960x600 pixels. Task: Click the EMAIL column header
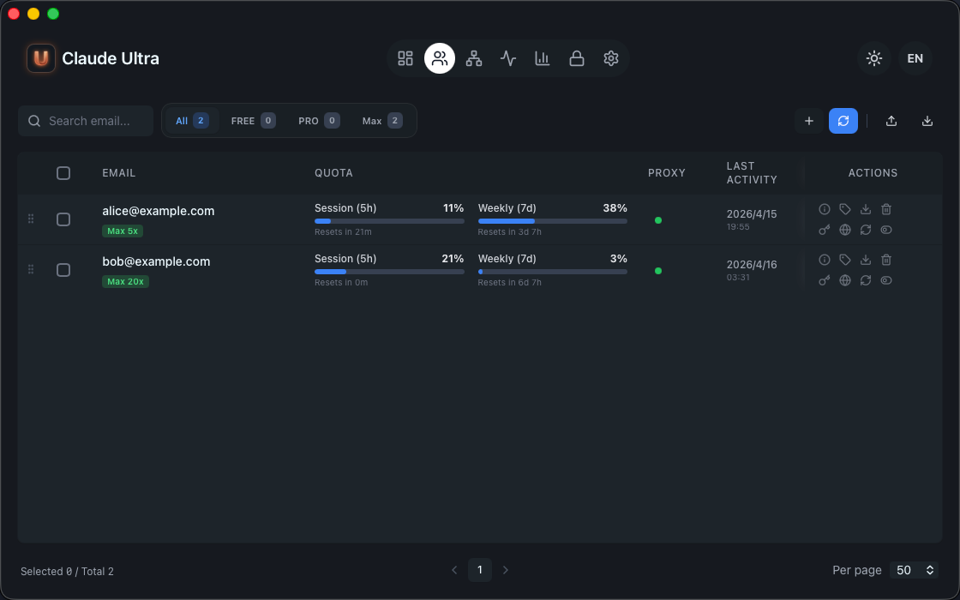[119, 172]
